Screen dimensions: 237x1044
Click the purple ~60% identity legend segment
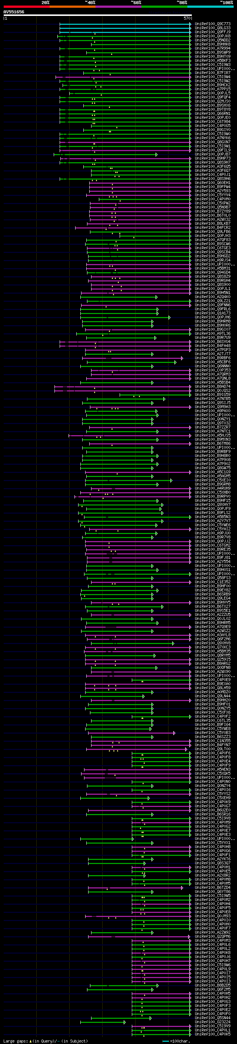(119, 7)
